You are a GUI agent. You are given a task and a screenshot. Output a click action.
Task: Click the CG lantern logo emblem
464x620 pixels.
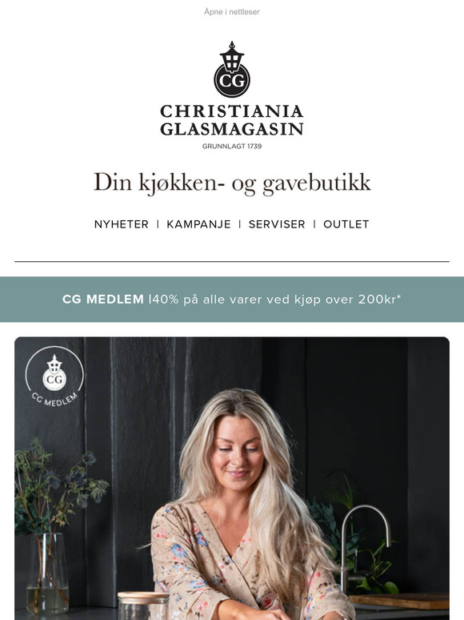[x=232, y=70]
